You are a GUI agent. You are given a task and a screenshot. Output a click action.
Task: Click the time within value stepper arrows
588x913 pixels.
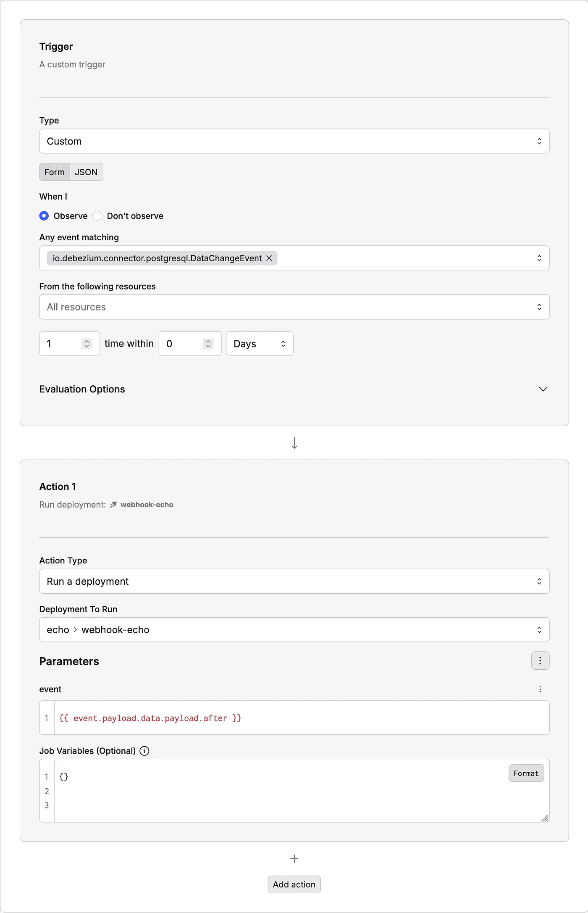pos(208,344)
